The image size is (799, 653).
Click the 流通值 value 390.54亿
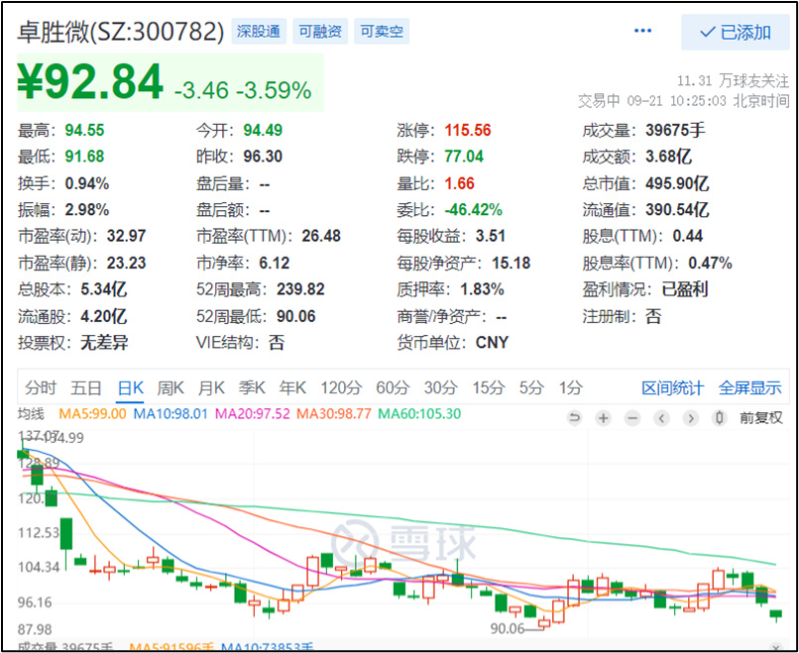click(x=677, y=210)
